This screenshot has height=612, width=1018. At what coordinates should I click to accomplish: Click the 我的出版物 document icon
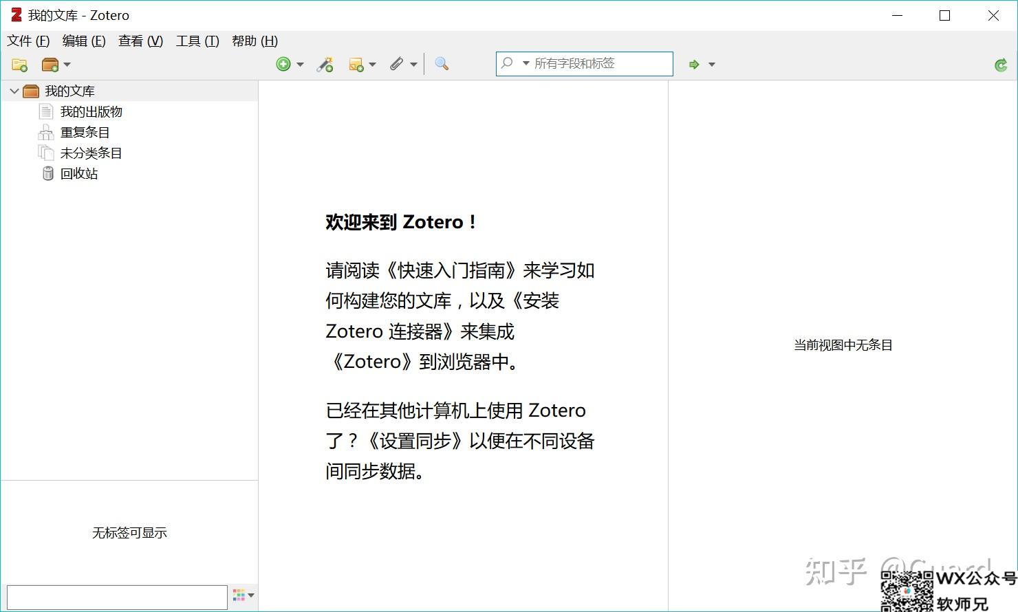coord(46,111)
